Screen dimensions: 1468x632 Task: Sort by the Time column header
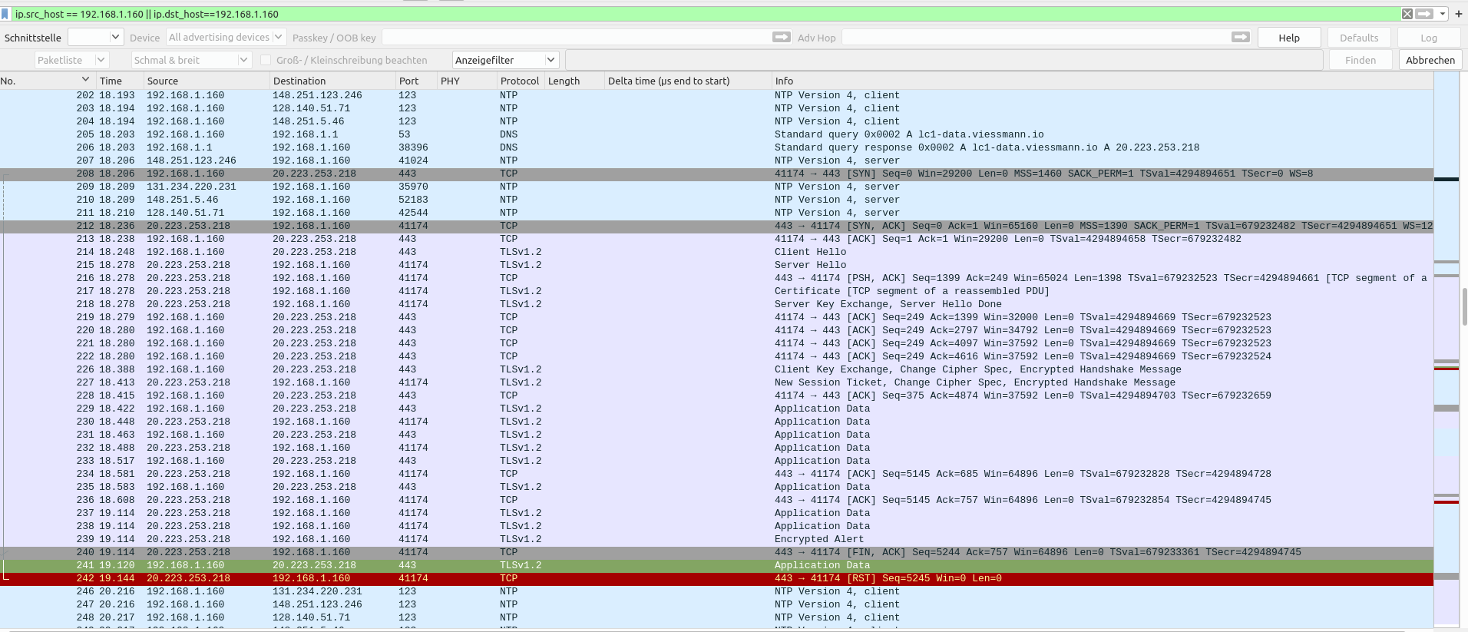pos(120,81)
